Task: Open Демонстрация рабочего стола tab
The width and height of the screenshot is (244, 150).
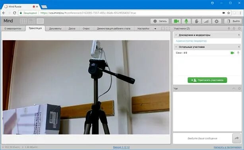Action: tap(114, 29)
